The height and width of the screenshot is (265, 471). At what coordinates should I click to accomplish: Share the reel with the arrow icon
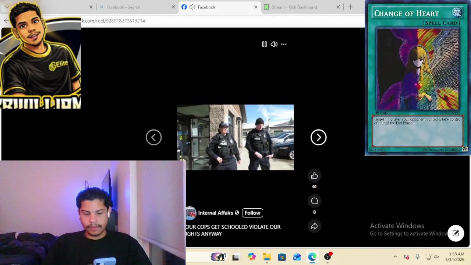tap(314, 226)
